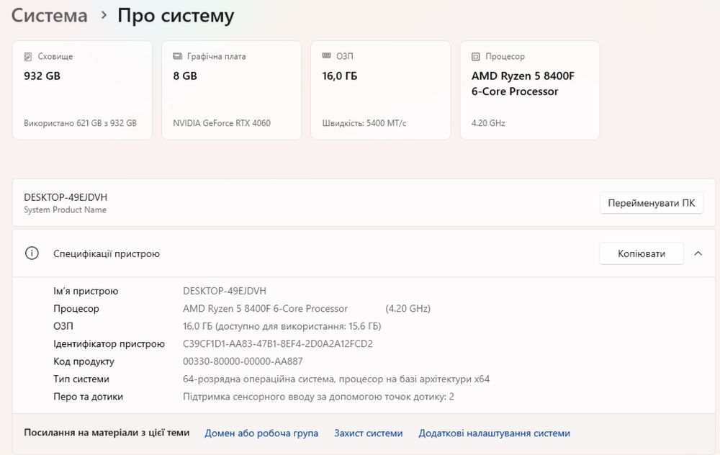Collapse the device specifications section chevron
Screen dimensions: 720x455
click(x=698, y=253)
